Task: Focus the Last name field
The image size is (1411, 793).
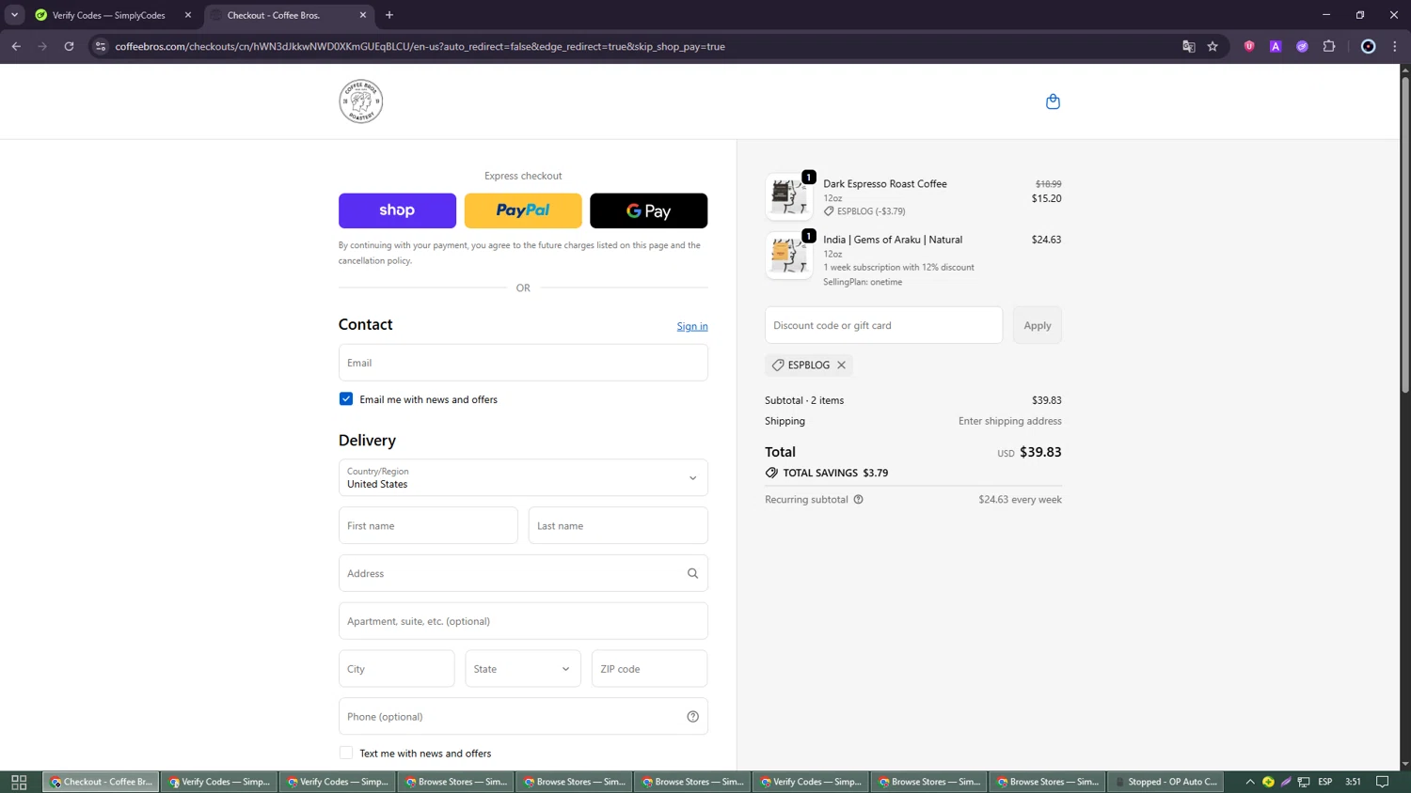Action: [x=618, y=525]
